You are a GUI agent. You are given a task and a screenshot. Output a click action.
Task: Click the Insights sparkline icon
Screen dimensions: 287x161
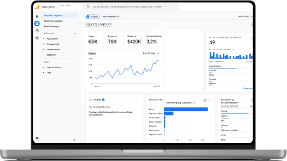(91, 100)
